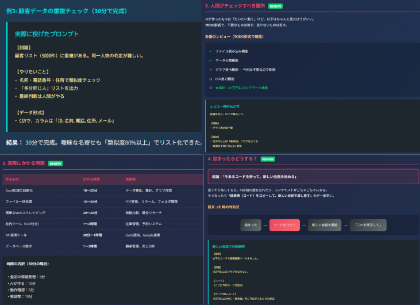Click the 30分〜1時間 time cell
420x305 pixels.
point(93,235)
